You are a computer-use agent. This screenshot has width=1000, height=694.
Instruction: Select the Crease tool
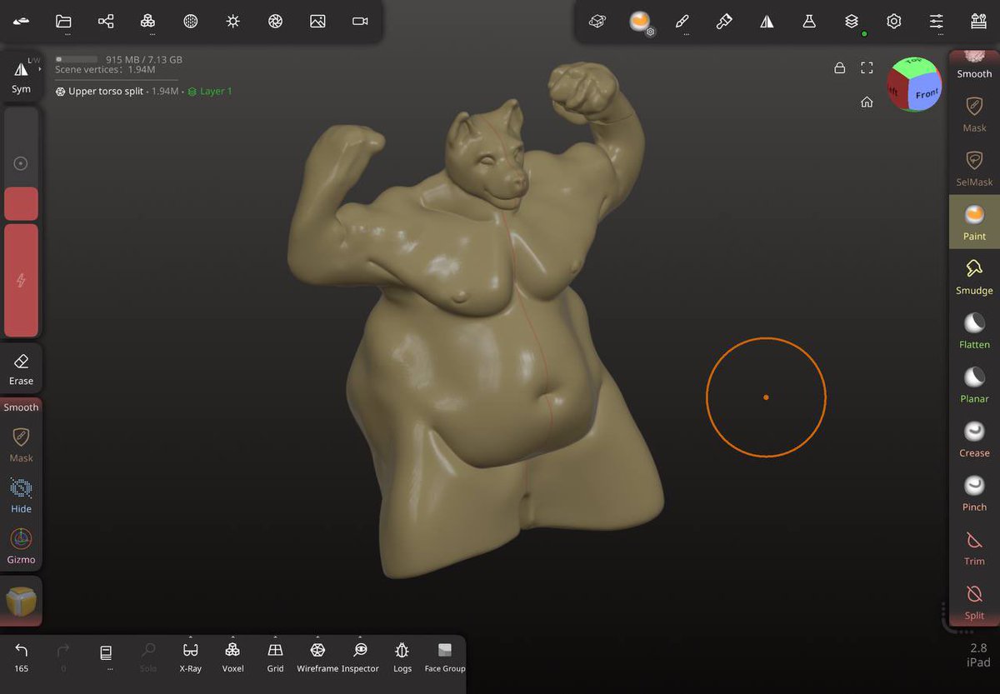(974, 439)
